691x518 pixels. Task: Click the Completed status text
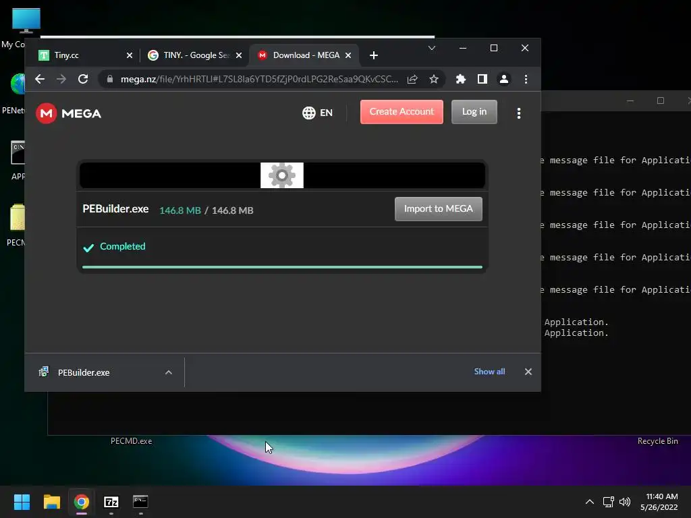(x=123, y=246)
